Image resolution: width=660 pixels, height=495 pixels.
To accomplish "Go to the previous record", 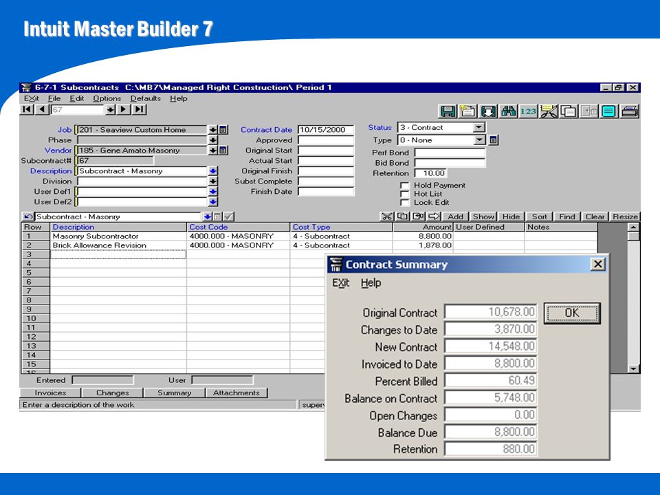I will (x=42, y=109).
